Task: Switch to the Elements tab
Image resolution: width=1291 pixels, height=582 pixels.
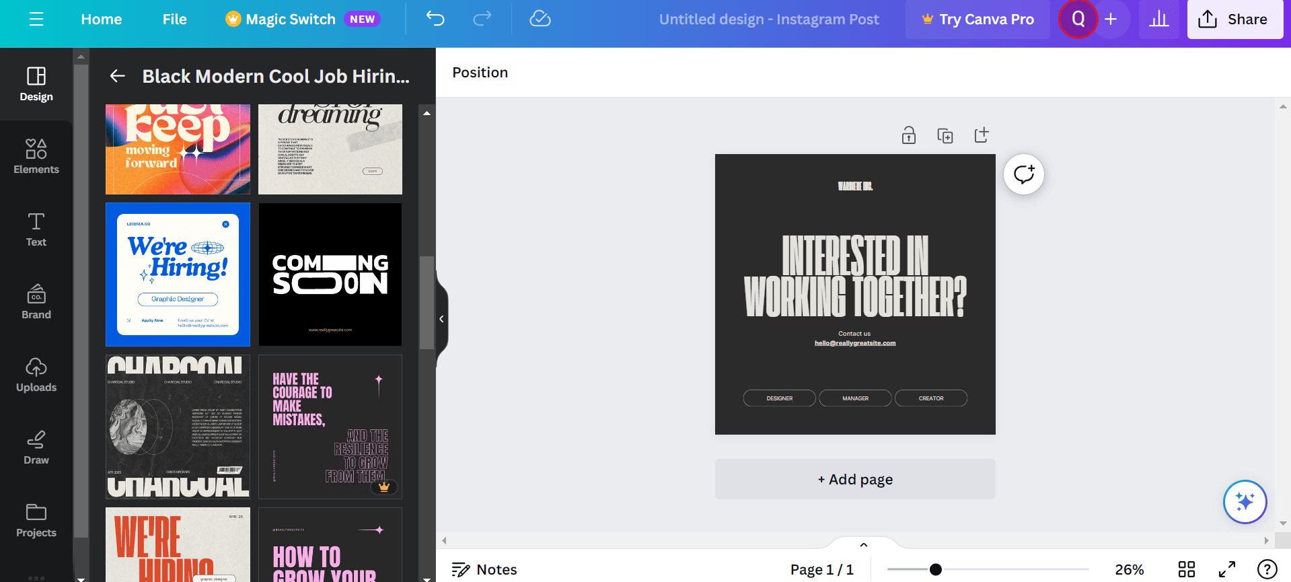Action: tap(36, 156)
